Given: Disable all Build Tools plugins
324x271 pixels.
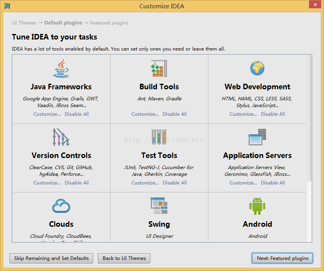Looking at the screenshot, I should pyautogui.click(x=174, y=114).
